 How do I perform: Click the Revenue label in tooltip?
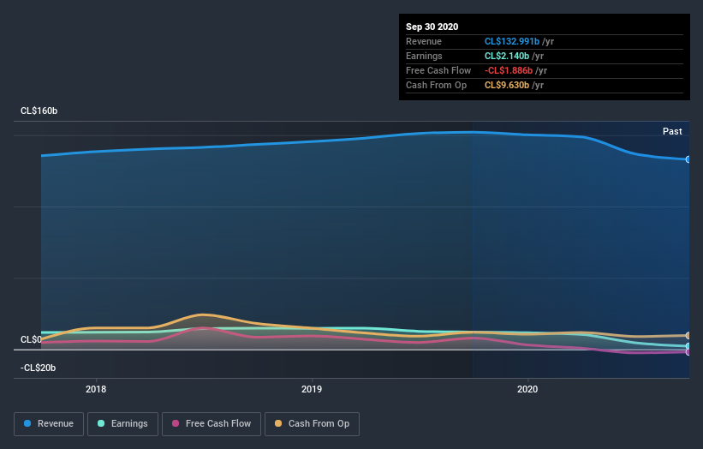pyautogui.click(x=424, y=41)
